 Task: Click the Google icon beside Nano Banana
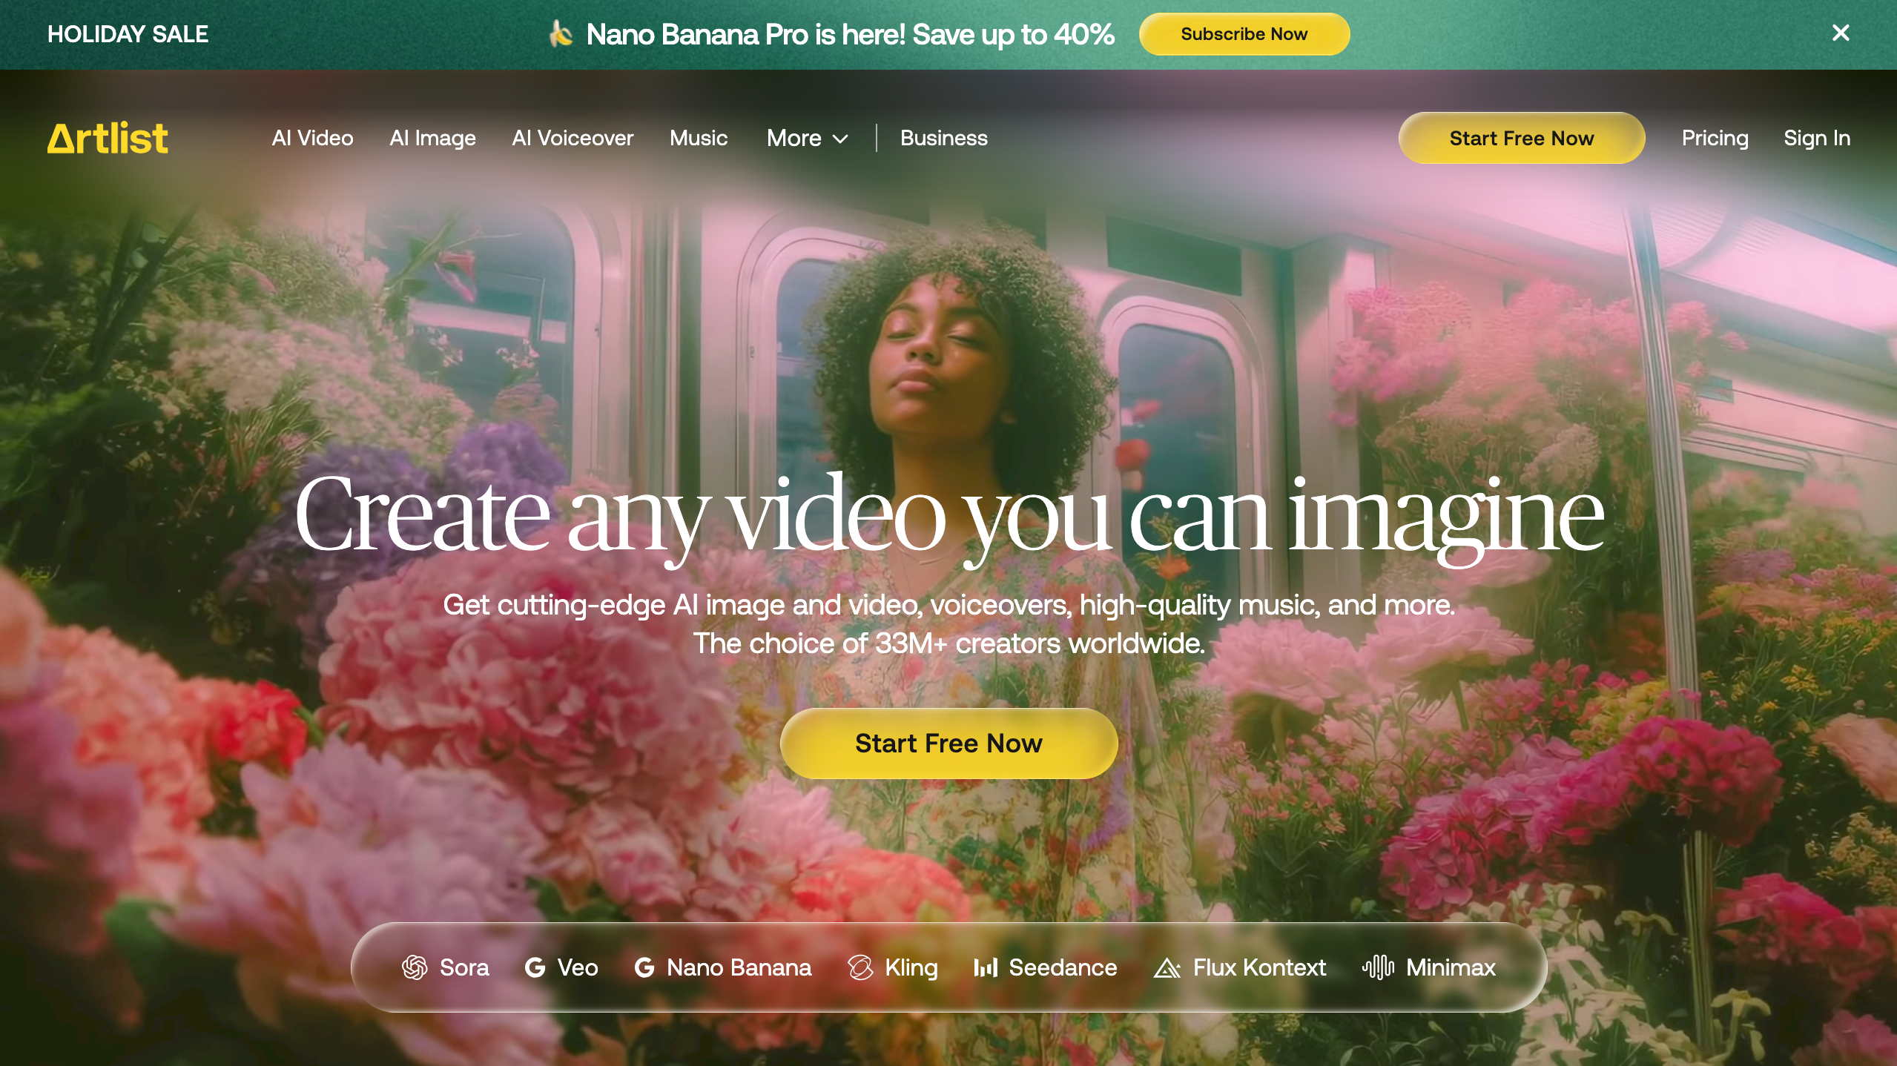(x=644, y=967)
